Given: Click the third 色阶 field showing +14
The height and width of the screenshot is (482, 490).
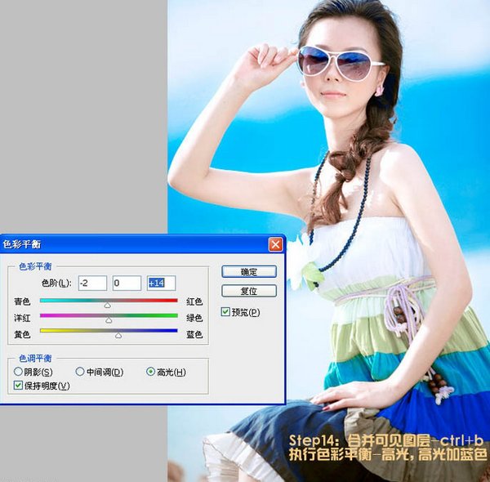Looking at the screenshot, I should [161, 283].
